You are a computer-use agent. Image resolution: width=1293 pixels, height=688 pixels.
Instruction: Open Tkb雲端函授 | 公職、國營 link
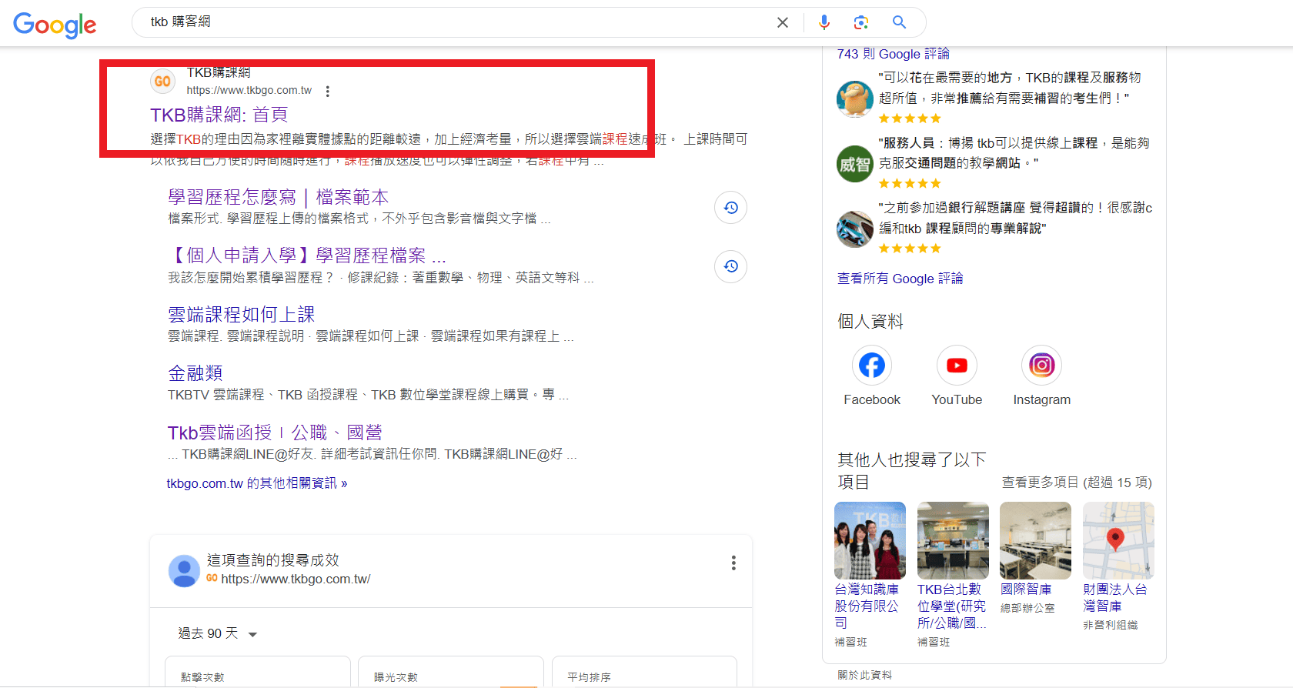(275, 433)
